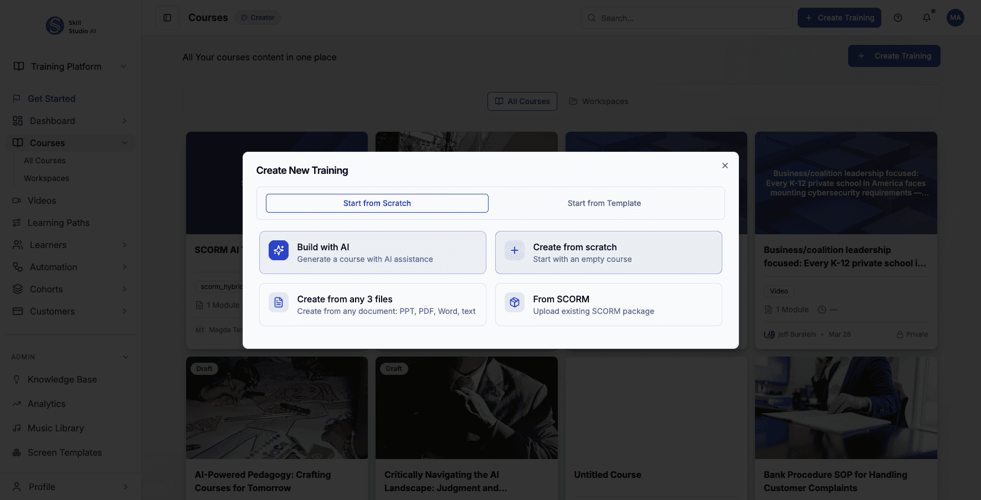This screenshot has width=981, height=500.
Task: Open Screen Templates in the sidebar
Action: pyautogui.click(x=65, y=452)
